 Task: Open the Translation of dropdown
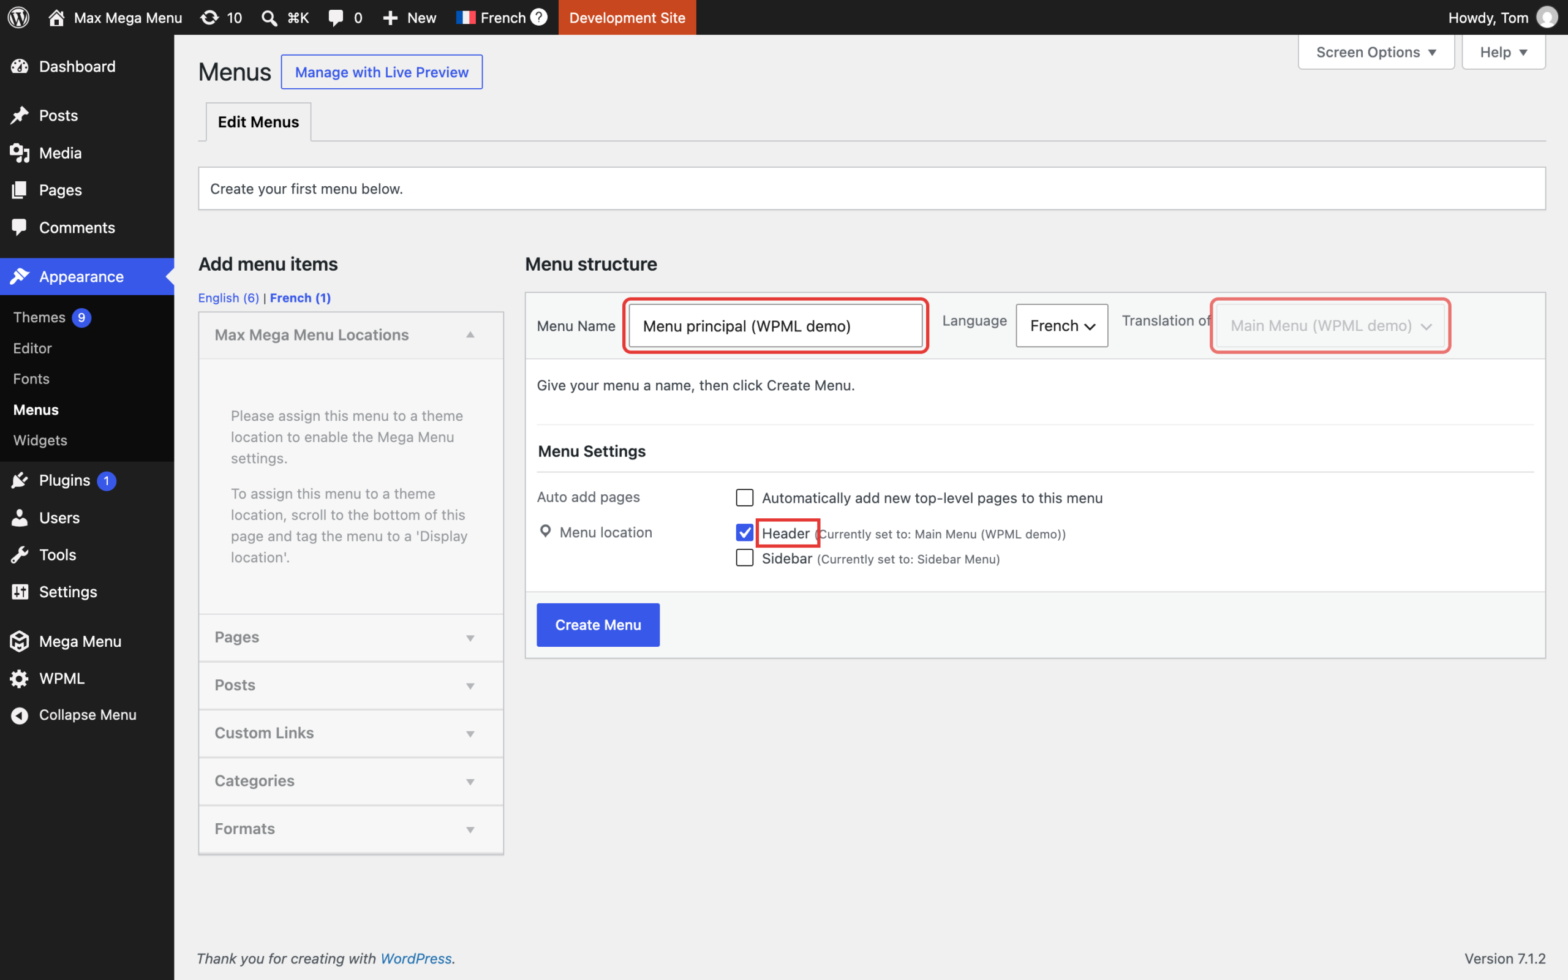point(1330,325)
